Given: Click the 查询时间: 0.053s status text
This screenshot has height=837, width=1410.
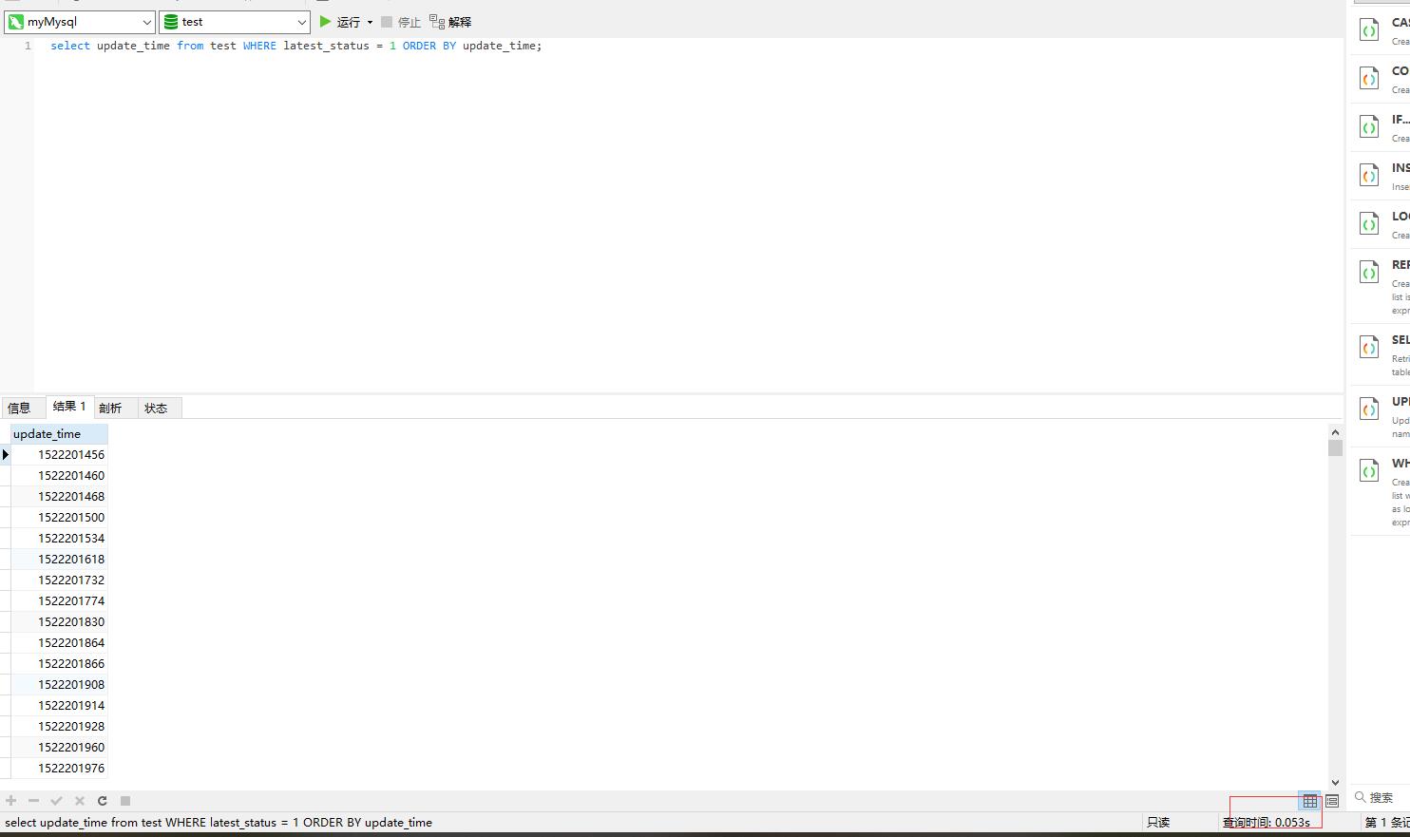Looking at the screenshot, I should 1267,823.
